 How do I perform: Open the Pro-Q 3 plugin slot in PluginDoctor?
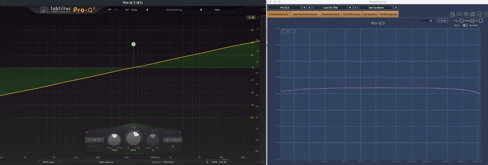285,7
